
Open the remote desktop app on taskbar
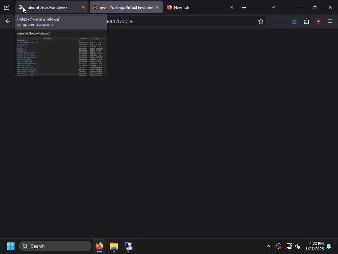(x=128, y=246)
